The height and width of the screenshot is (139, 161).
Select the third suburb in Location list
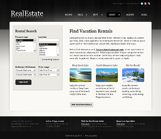click(48, 48)
